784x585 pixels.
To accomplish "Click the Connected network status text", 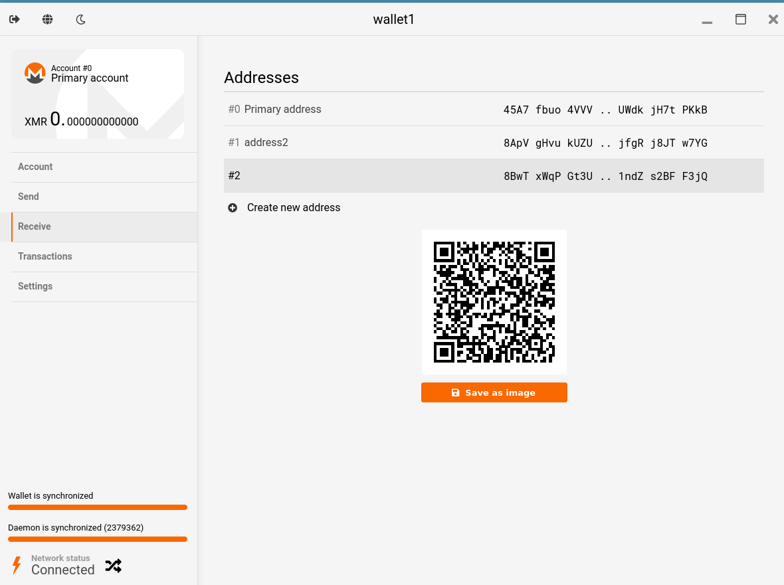I will click(63, 570).
